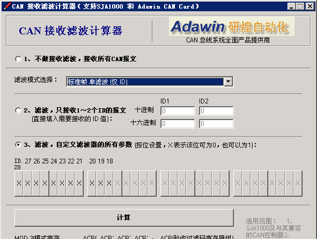The width and height of the screenshot is (317, 239).
Task: Toggle the bit 23 X button
Action: pyautogui.click(x=62, y=183)
